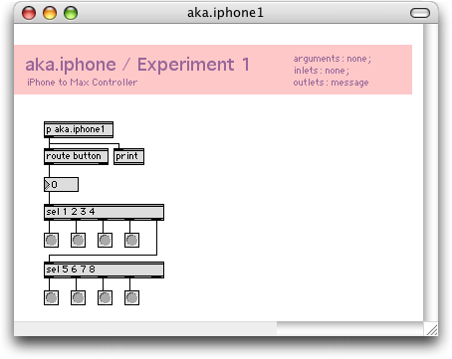Click the first bang button under sel 1 2 3 4
The image size is (452, 359).
click(x=52, y=240)
